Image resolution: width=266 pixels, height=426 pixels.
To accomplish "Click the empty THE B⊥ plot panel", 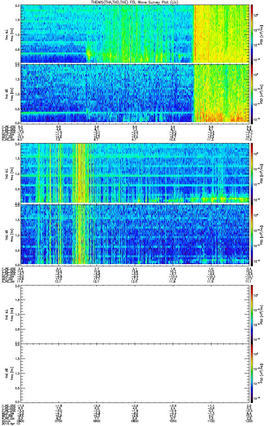I will pos(135,314).
